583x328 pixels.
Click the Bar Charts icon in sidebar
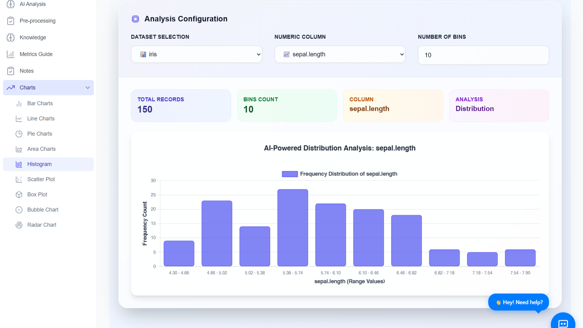(19, 104)
